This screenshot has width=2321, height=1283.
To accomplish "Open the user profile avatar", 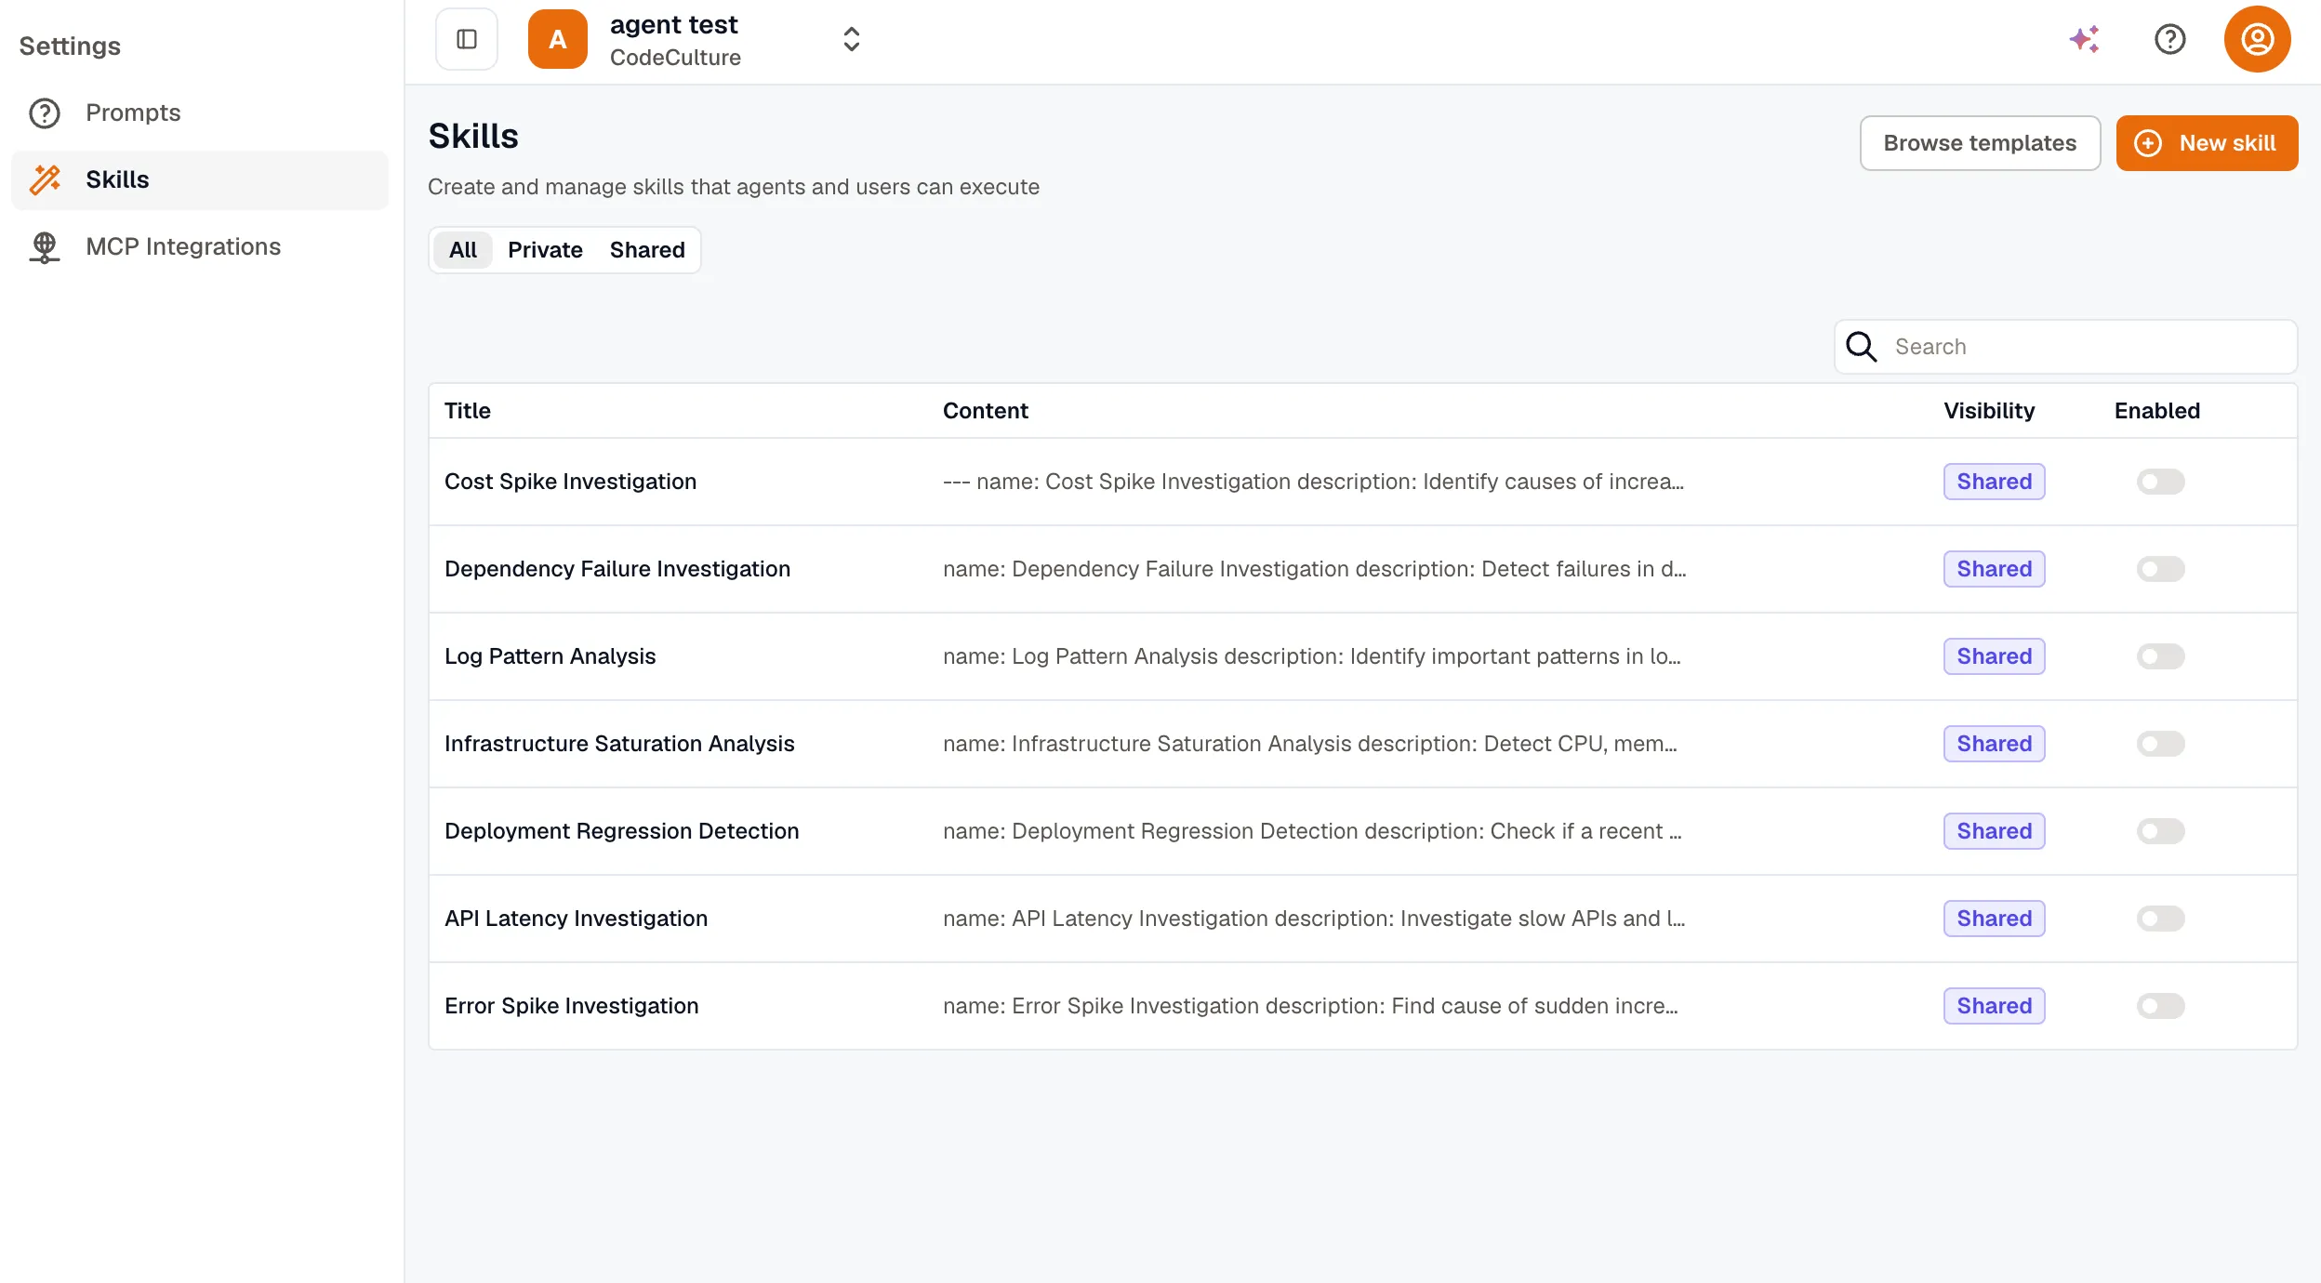I will point(2257,39).
